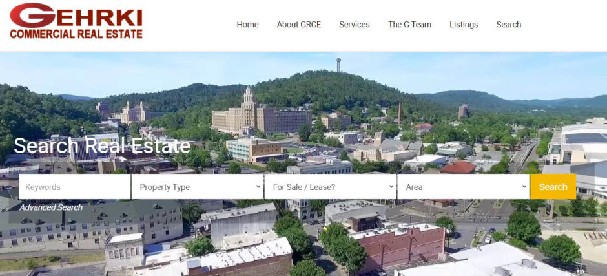Click the Search Real Estate heading
607x276 pixels.
tap(102, 145)
